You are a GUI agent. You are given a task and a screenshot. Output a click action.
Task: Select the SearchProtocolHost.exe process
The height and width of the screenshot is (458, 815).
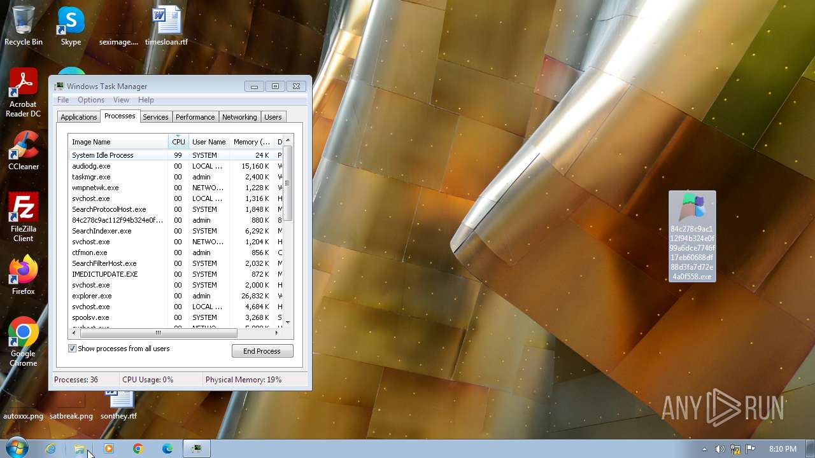[175, 209]
